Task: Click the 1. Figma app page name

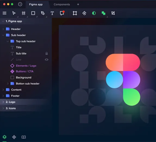Action: tap(14, 21)
